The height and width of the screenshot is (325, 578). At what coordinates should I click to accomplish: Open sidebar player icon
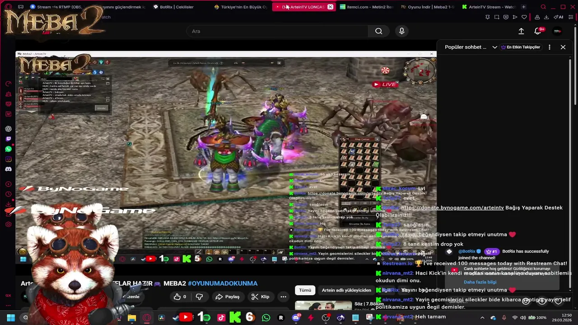8,184
